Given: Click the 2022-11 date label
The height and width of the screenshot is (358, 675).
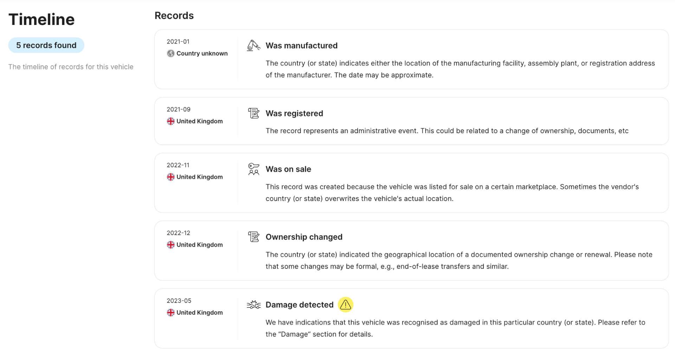Looking at the screenshot, I should [179, 165].
